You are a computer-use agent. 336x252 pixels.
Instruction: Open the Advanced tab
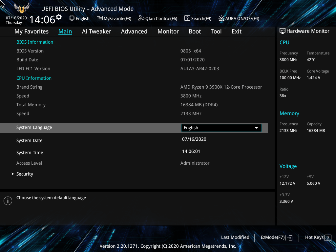click(x=134, y=31)
